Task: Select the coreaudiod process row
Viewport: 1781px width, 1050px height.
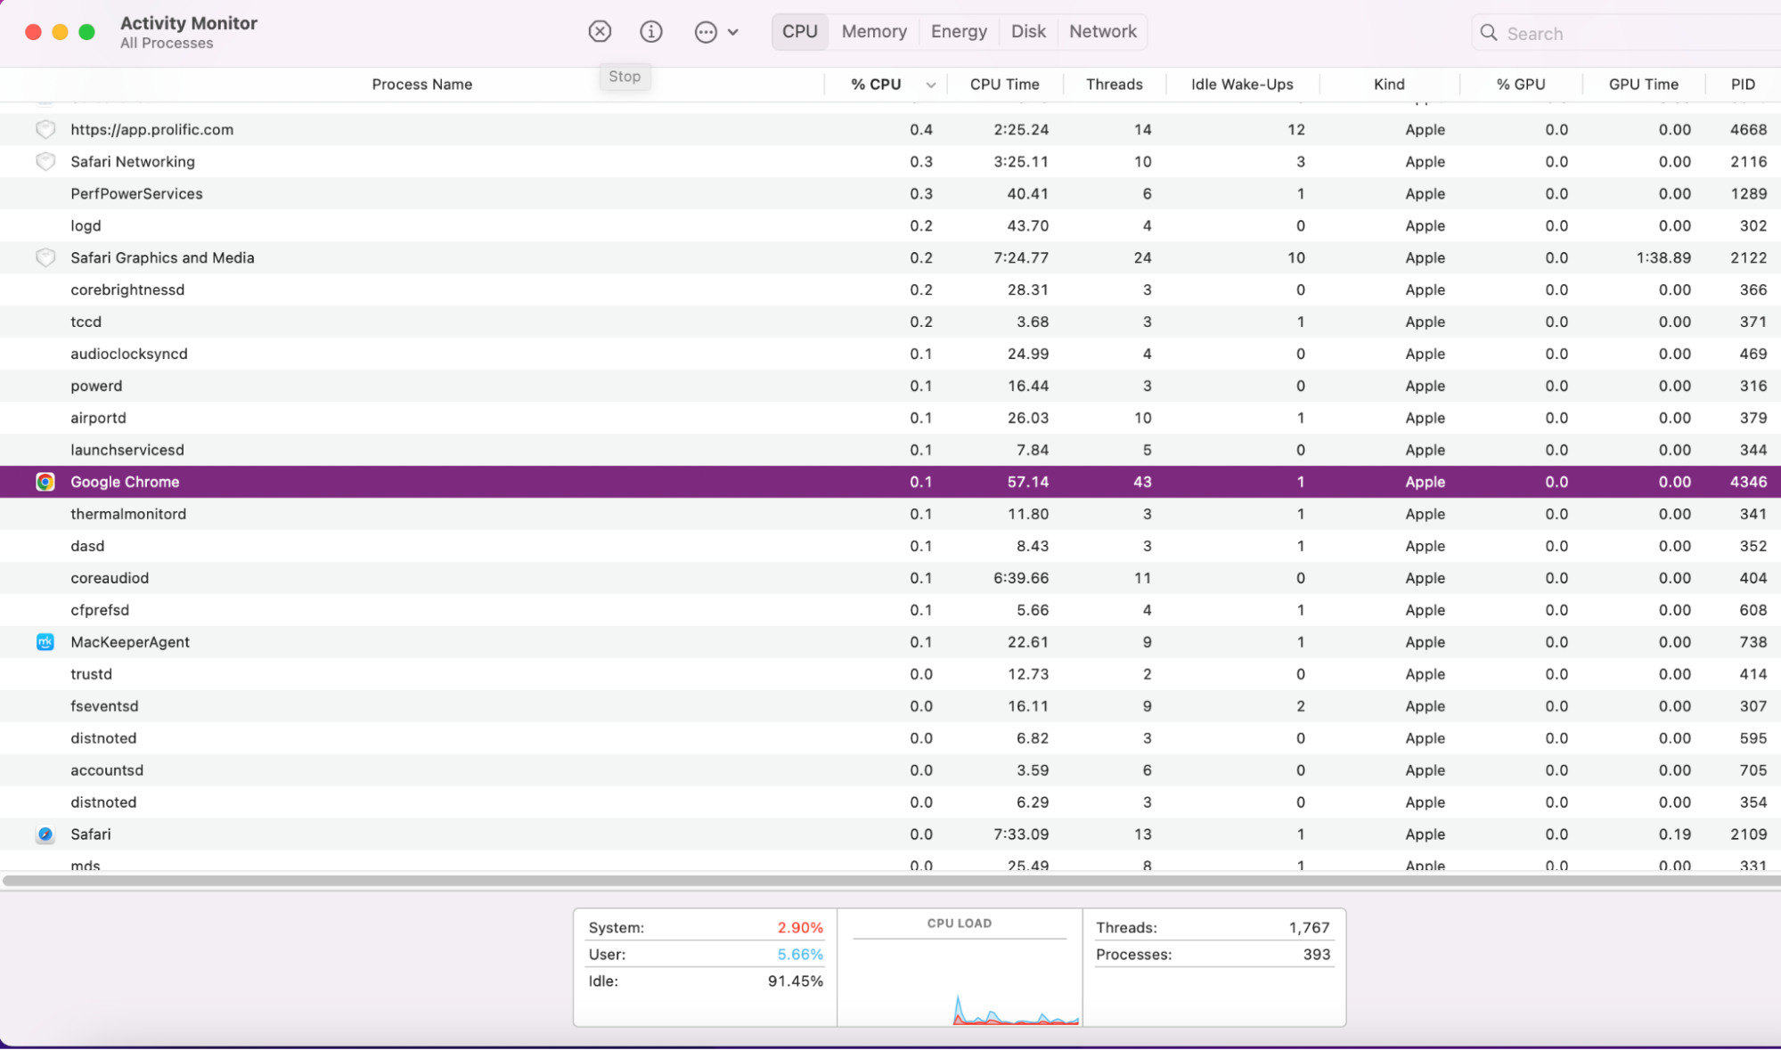Action: click(890, 578)
